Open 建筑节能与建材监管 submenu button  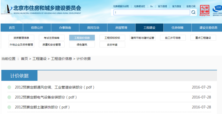tap(143, 38)
